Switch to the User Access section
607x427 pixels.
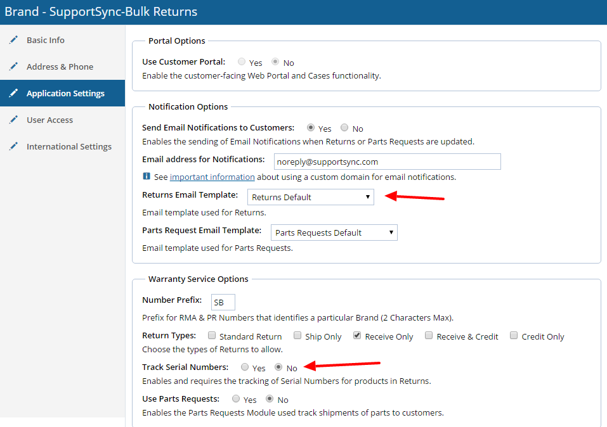pyautogui.click(x=49, y=120)
